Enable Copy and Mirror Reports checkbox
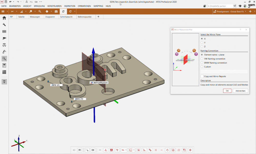This screenshot has height=154, width=256. (x=202, y=76)
